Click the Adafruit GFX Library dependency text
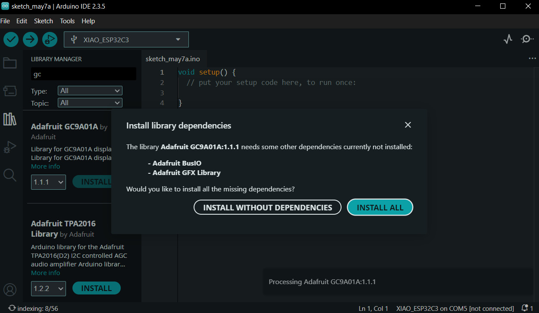The height and width of the screenshot is (313, 539). tap(186, 172)
